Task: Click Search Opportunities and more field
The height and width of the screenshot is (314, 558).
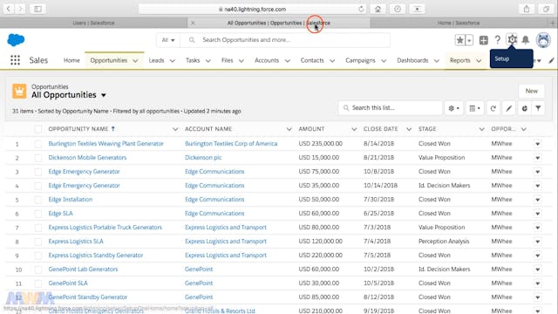Action: point(285,40)
